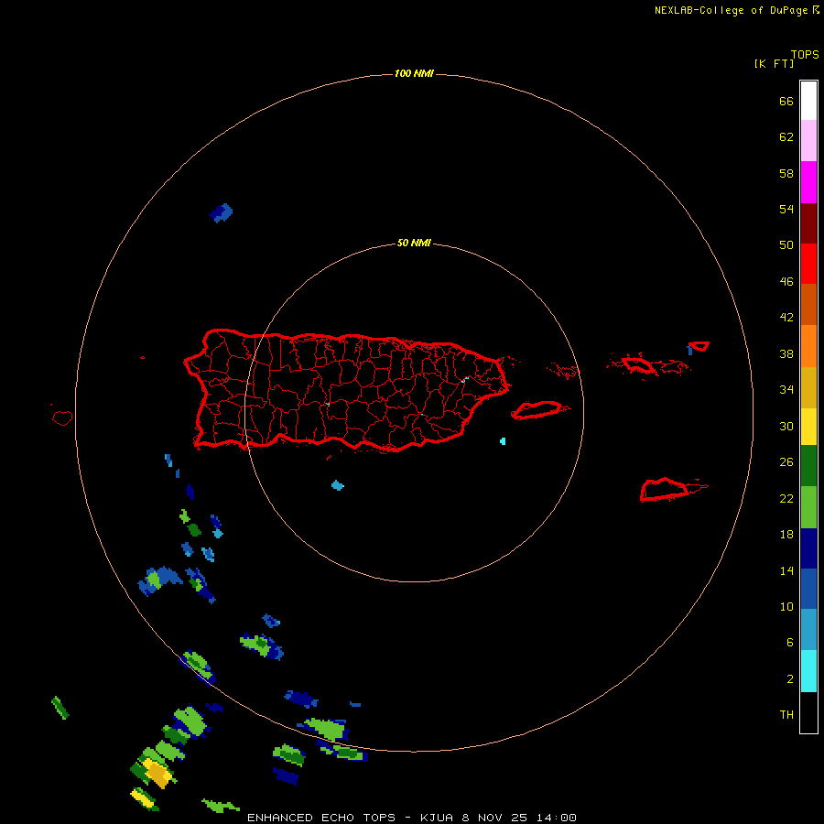Click the Mona Island outline far west

[62, 417]
